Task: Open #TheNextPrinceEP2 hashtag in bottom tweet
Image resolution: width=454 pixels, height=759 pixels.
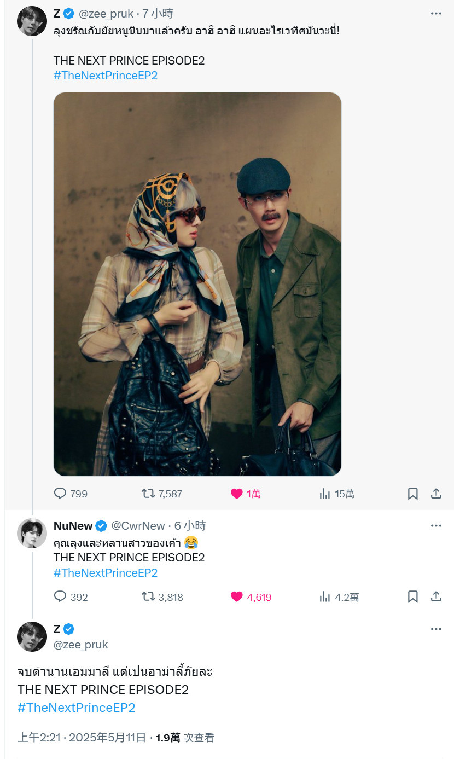Action: pos(76,708)
